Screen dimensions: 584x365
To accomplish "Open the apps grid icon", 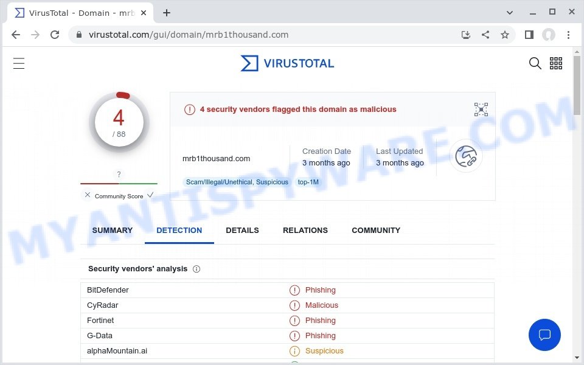I will 555,63.
